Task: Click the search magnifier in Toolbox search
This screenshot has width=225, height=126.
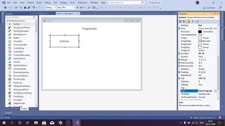Action: [34, 17]
